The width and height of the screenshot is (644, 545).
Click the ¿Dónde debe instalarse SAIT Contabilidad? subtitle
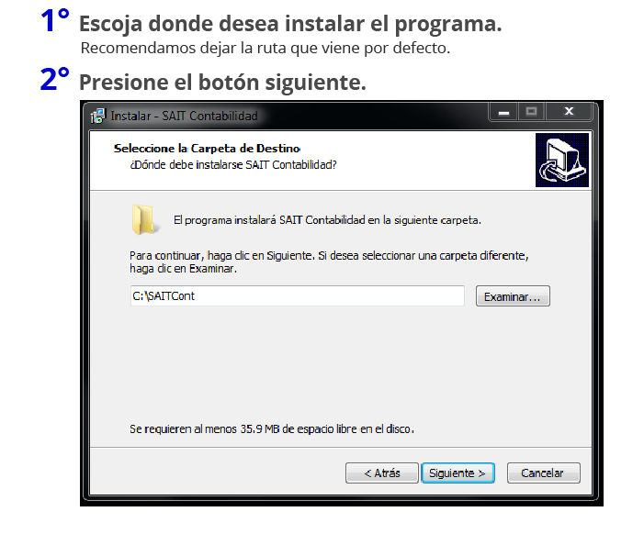233,165
